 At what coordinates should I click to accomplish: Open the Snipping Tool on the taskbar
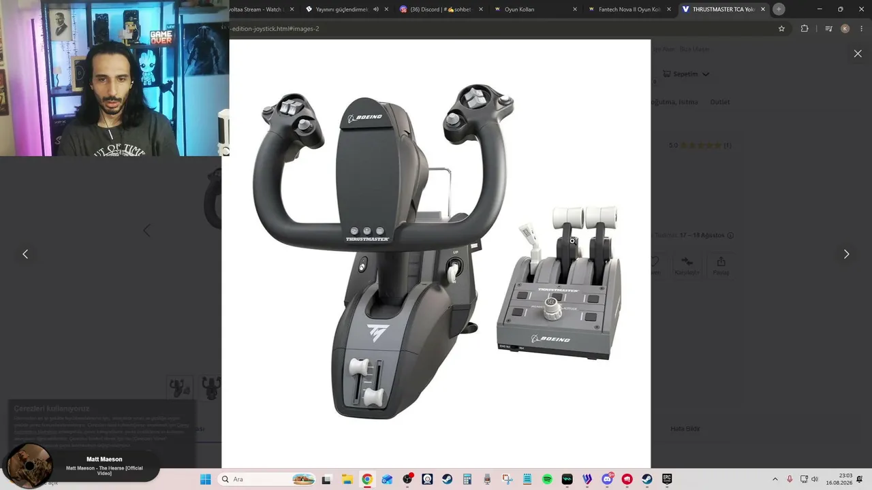pyautogui.click(x=507, y=479)
